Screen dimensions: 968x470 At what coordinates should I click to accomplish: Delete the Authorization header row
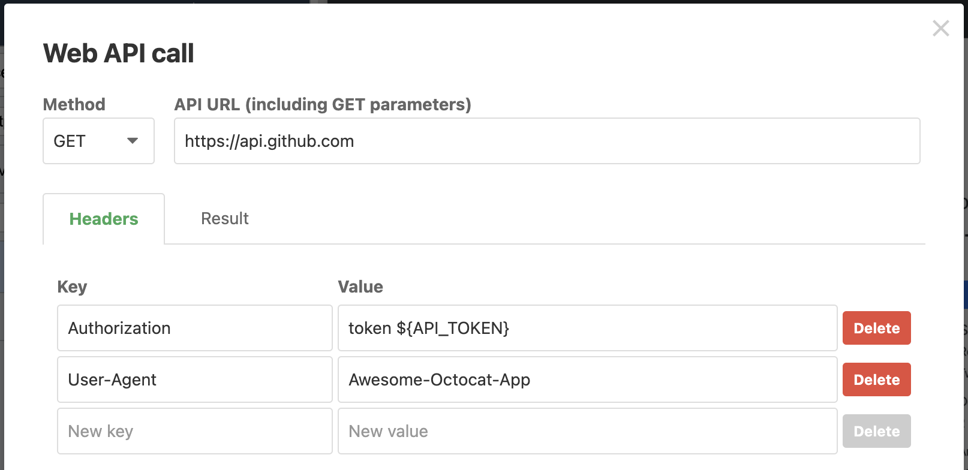click(876, 328)
